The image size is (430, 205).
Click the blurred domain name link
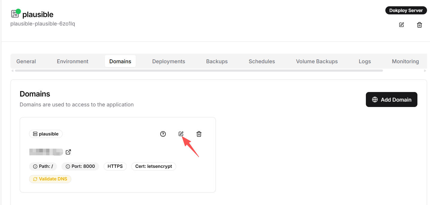tap(46, 152)
